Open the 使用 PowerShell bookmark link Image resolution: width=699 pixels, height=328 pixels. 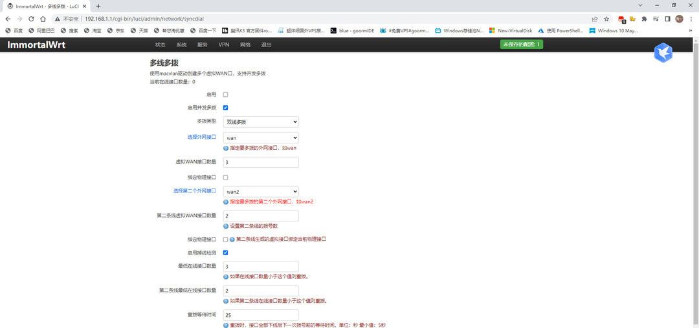(x=560, y=30)
